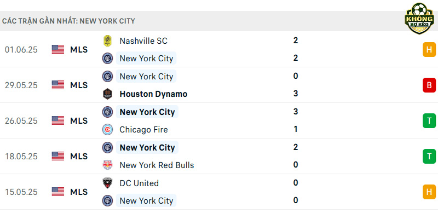Screen dimensions: 438x219
Task: Click the red B loss badge
Action: click(x=429, y=85)
